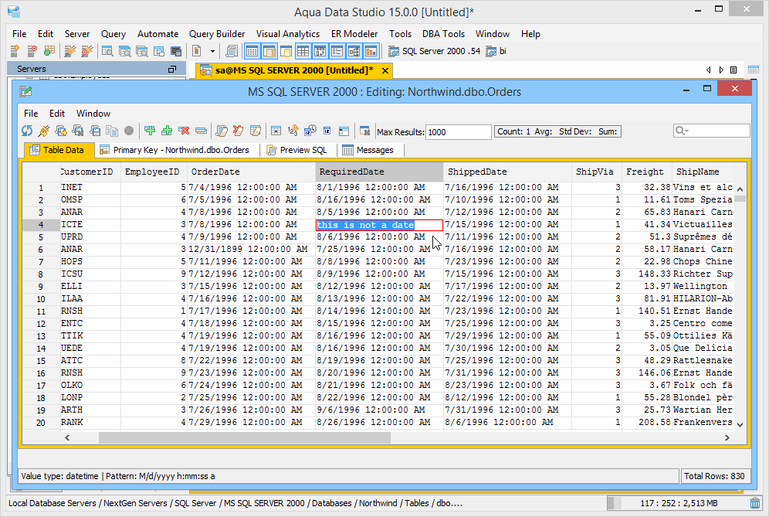This screenshot has width=769, height=517.
Task: Click the grid's scroll right arrow
Action: (x=727, y=437)
